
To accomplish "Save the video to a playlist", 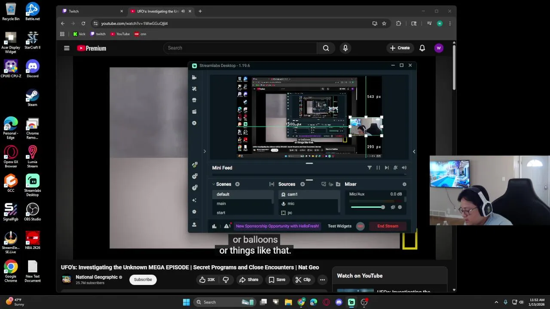I will pyautogui.click(x=277, y=280).
